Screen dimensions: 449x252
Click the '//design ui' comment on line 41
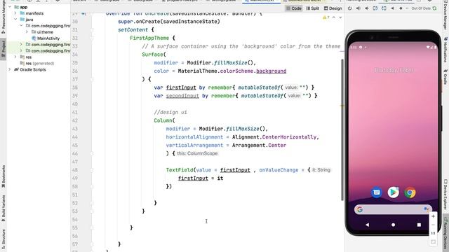170,112
